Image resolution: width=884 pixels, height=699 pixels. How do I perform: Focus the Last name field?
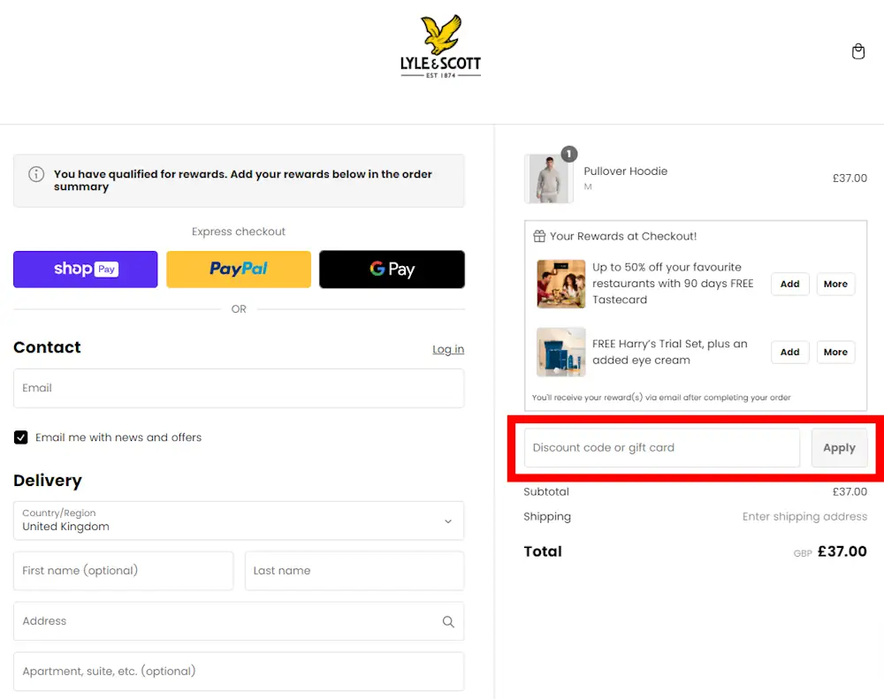[354, 571]
